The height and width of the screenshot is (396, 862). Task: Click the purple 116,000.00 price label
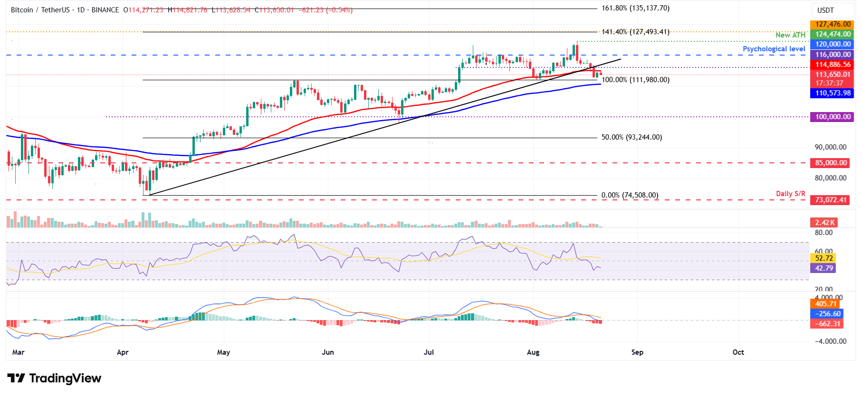(833, 55)
